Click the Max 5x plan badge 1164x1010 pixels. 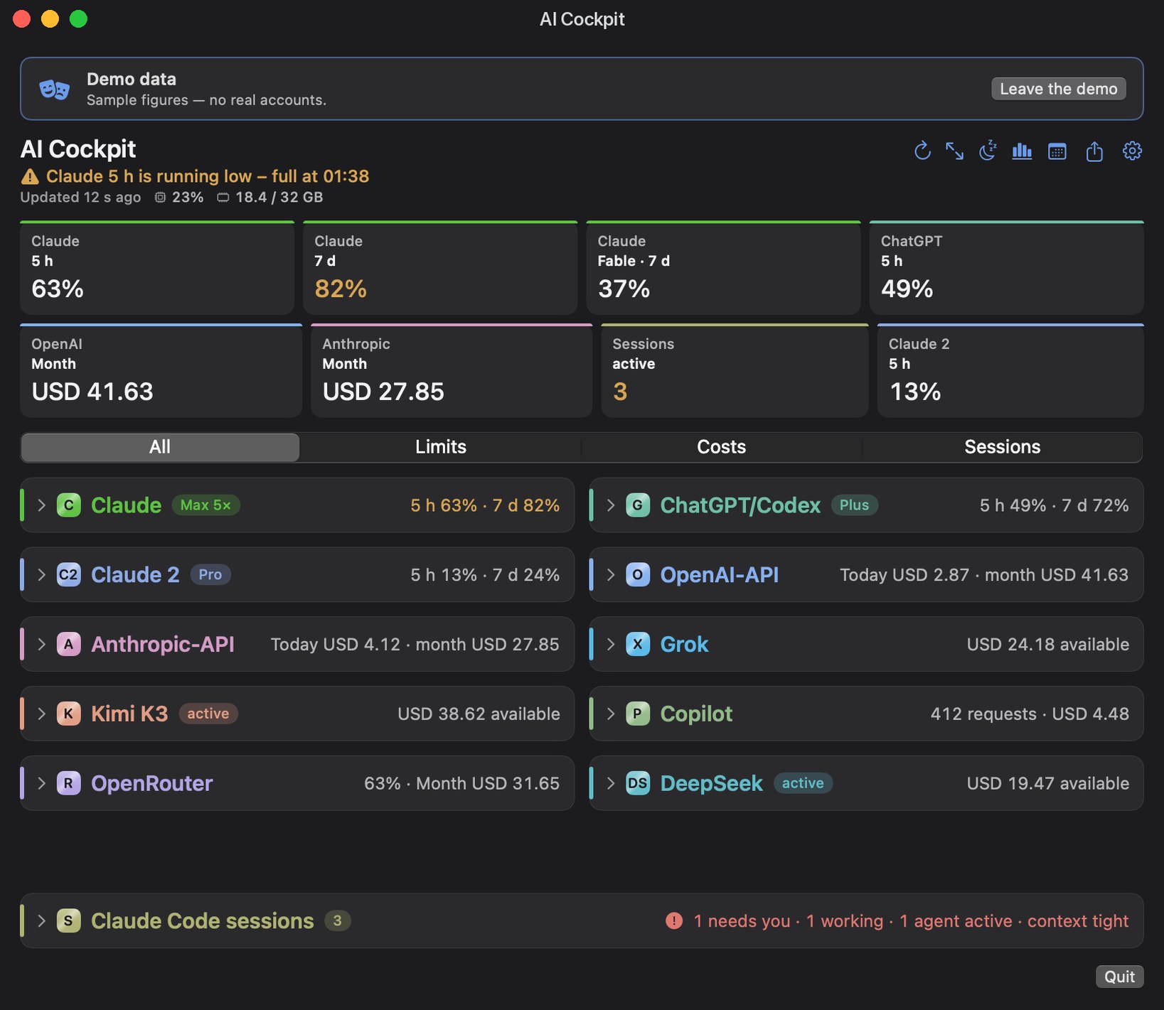click(205, 505)
